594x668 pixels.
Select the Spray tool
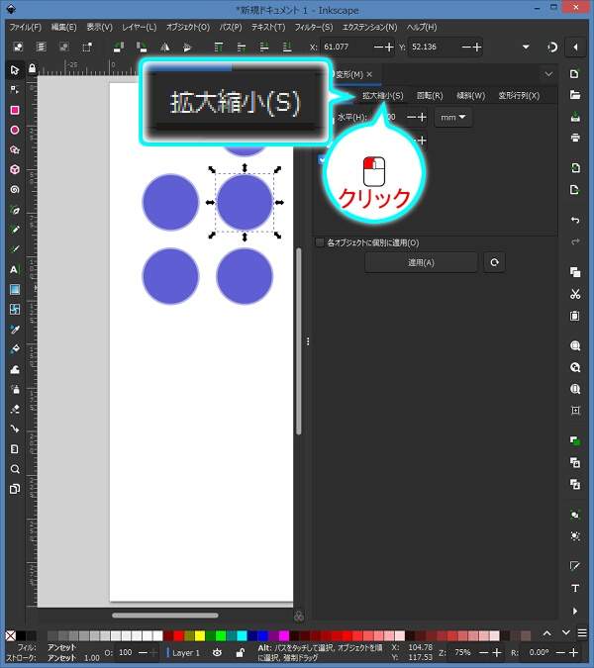pos(15,389)
